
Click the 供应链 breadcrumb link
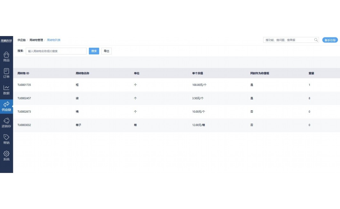click(x=21, y=40)
